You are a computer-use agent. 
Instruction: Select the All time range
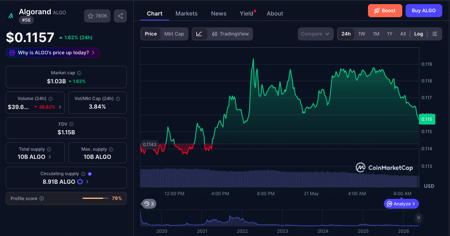point(403,34)
